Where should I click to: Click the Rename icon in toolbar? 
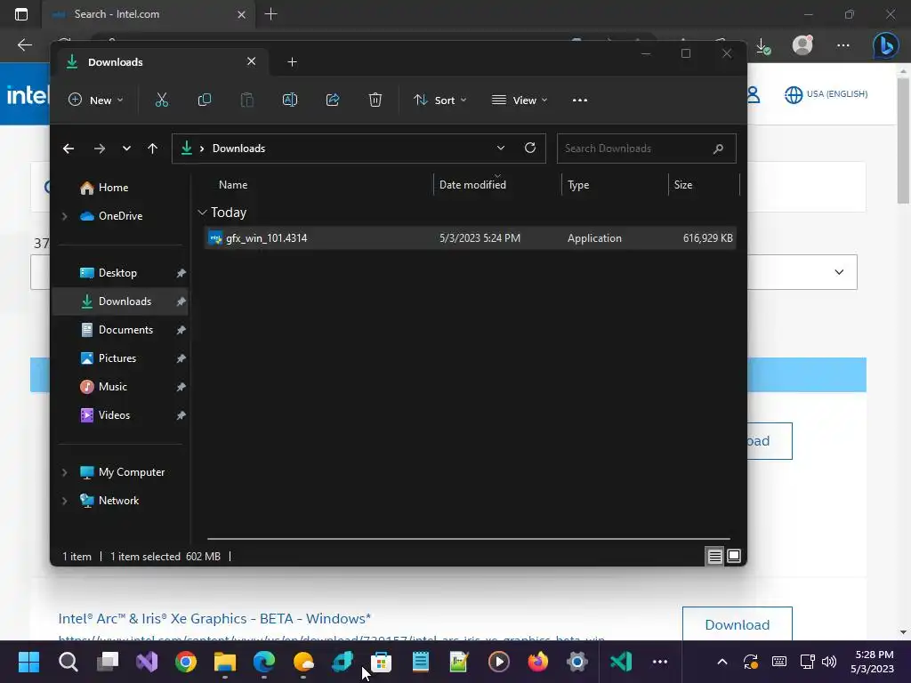[290, 100]
